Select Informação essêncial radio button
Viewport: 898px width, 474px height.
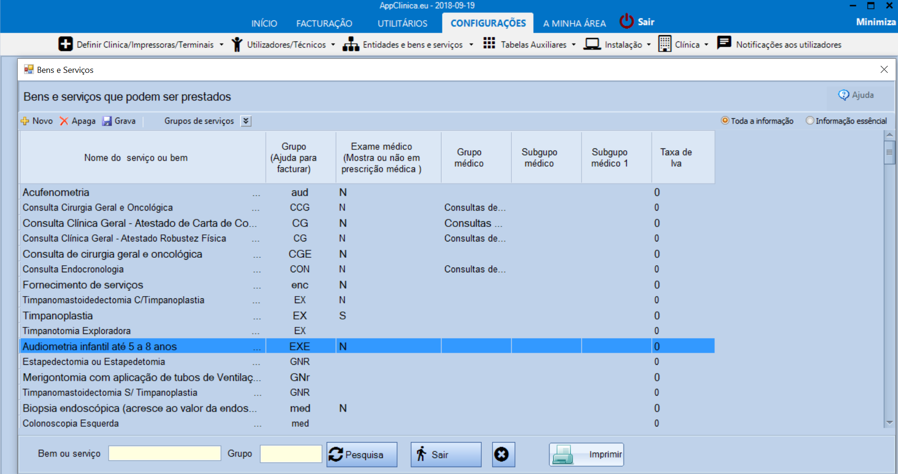(x=810, y=120)
